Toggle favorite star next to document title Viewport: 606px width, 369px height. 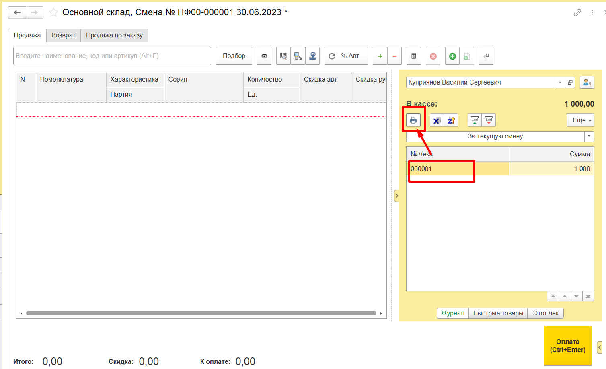53,12
